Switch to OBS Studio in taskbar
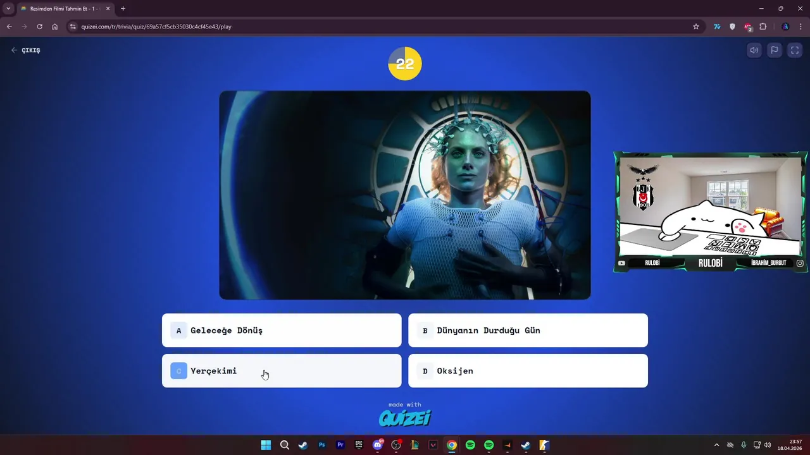The width and height of the screenshot is (810, 455). (x=396, y=445)
